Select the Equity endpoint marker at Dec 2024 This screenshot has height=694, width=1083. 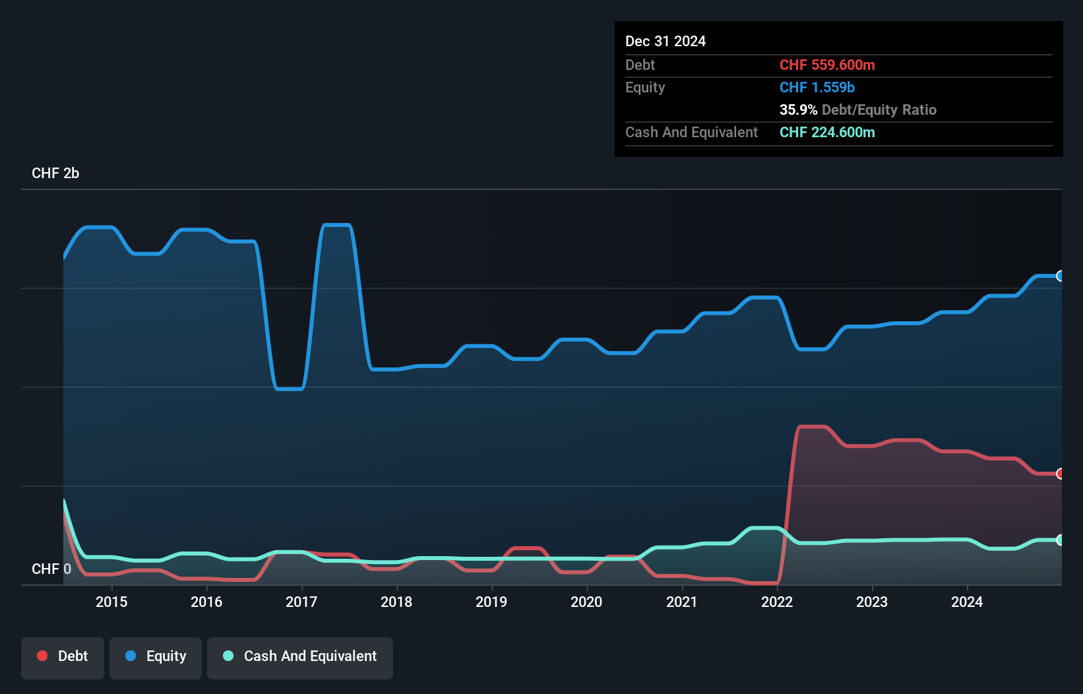coord(1060,276)
